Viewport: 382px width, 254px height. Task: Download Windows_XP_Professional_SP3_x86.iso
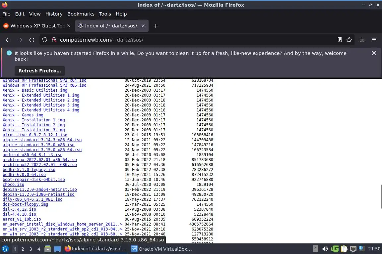[x=44, y=85]
